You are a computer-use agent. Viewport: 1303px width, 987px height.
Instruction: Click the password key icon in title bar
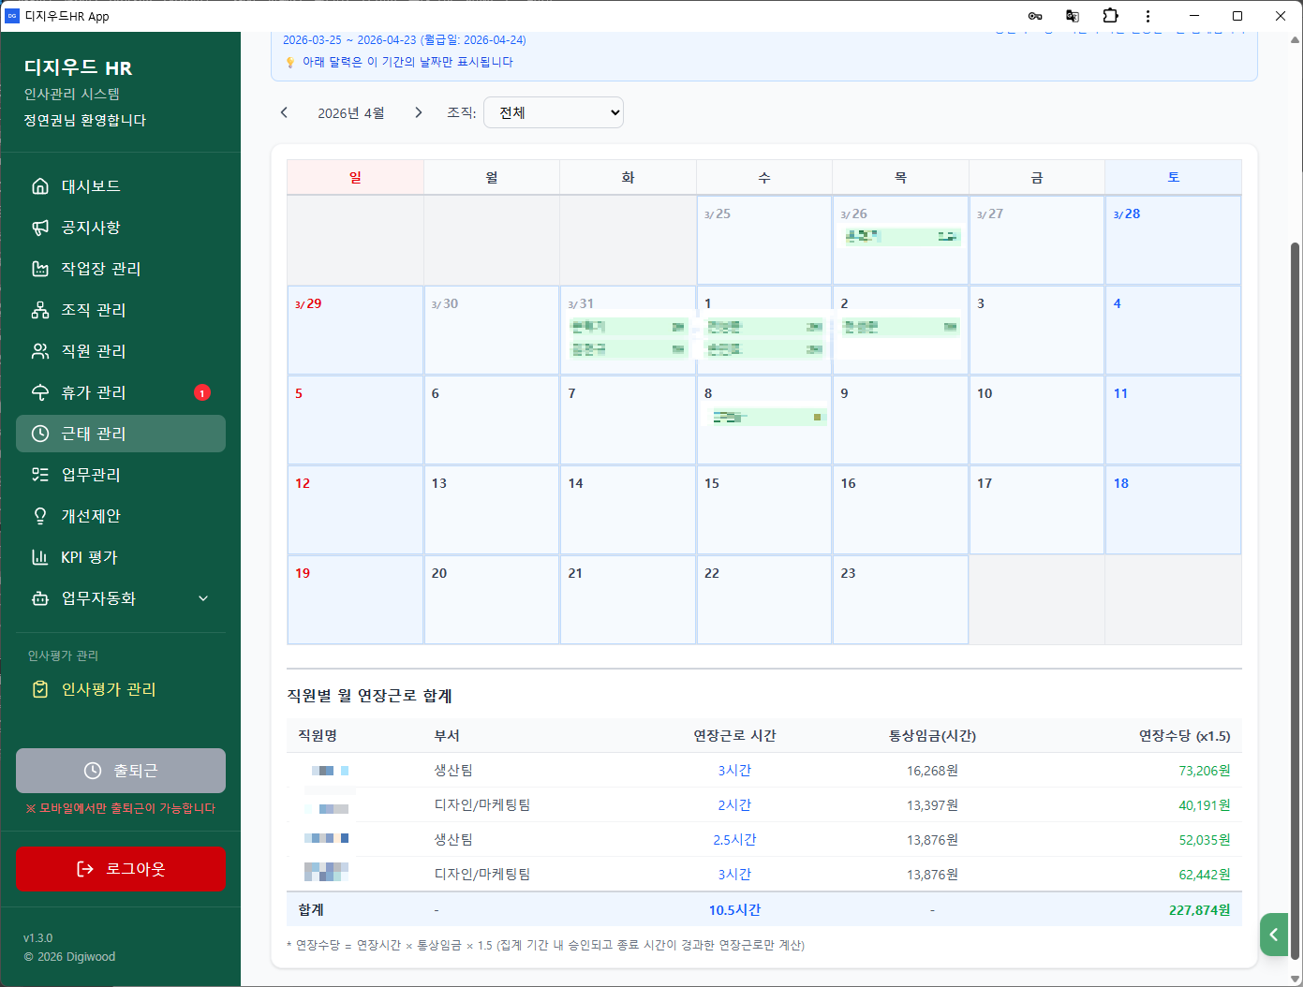[x=1035, y=16]
